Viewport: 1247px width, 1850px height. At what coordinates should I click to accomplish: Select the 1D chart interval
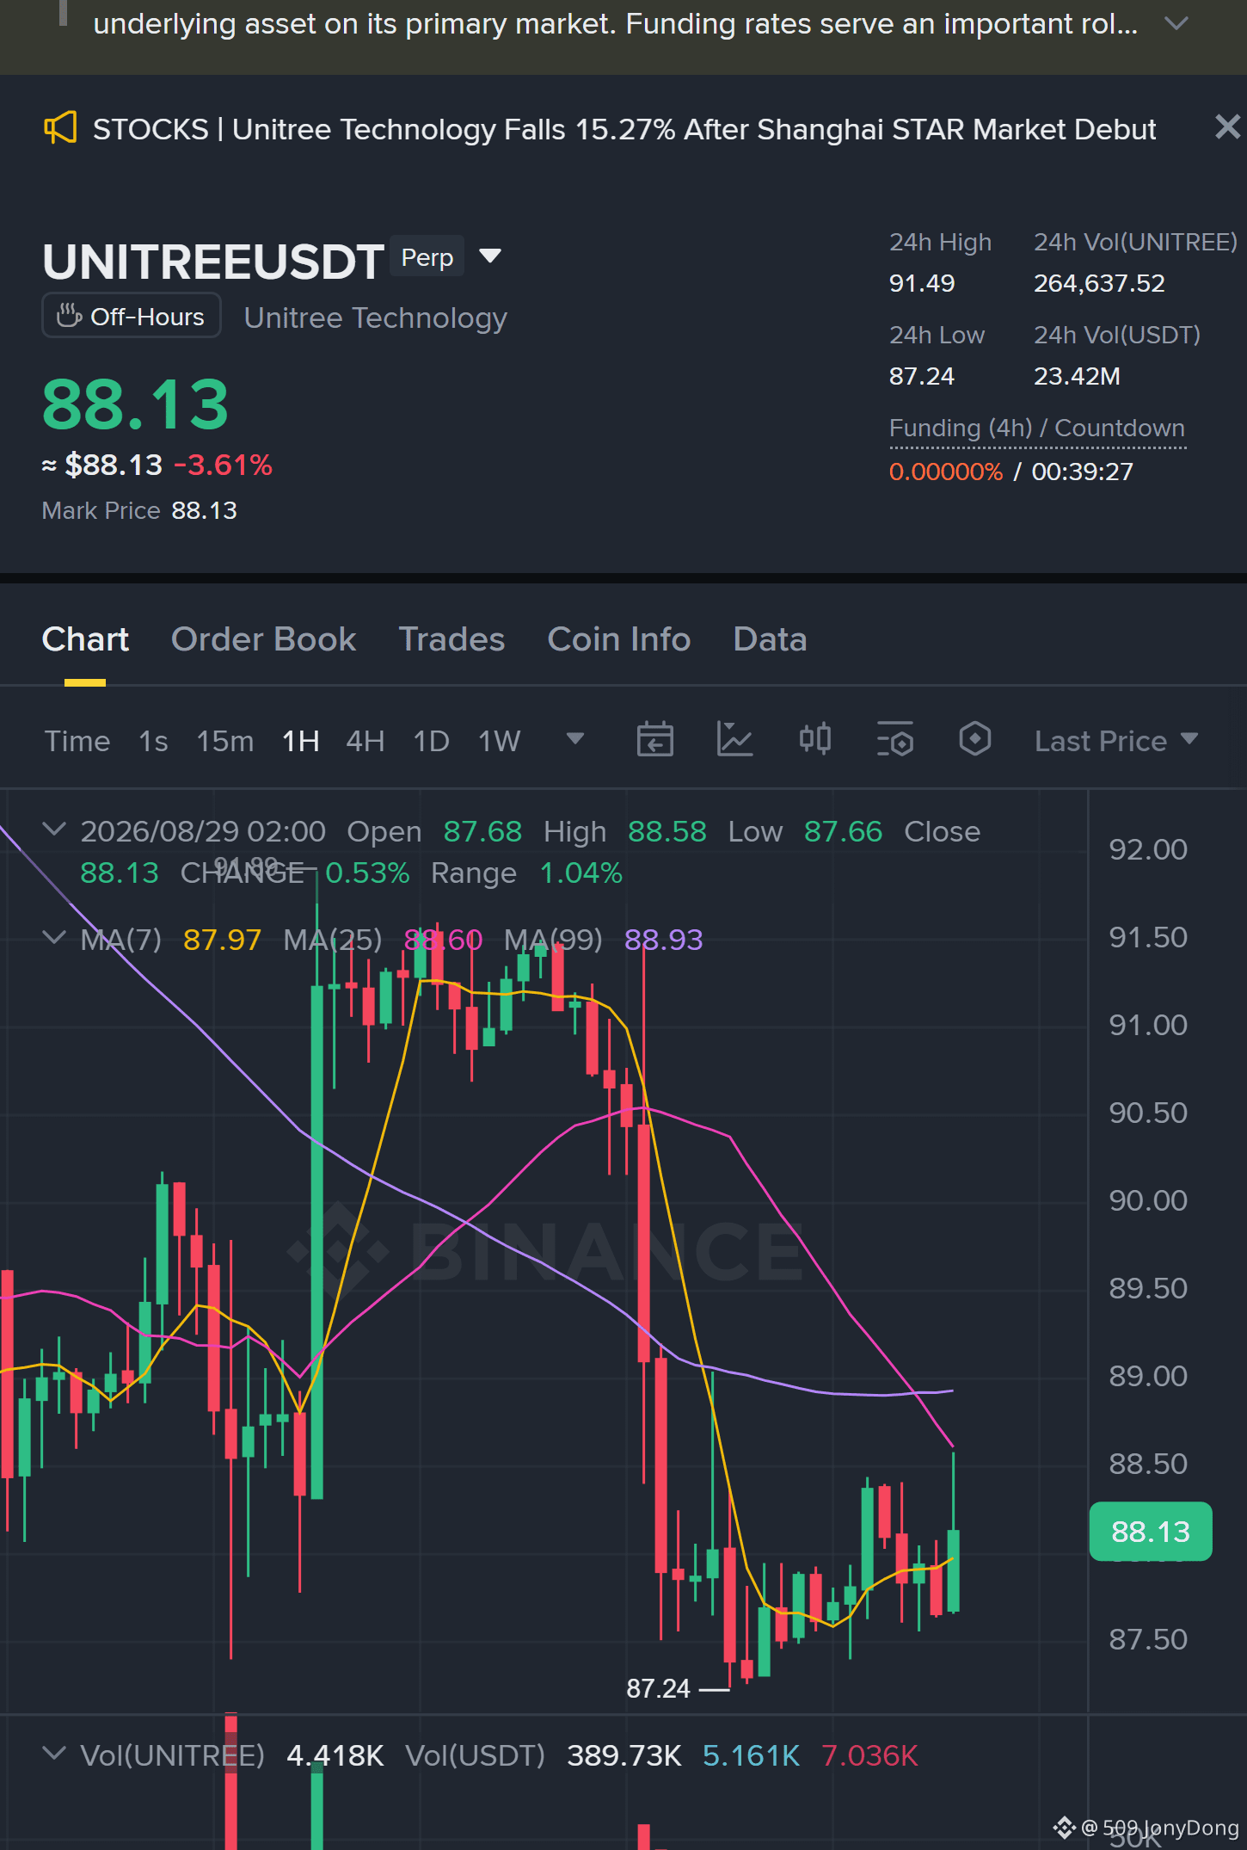pos(432,741)
